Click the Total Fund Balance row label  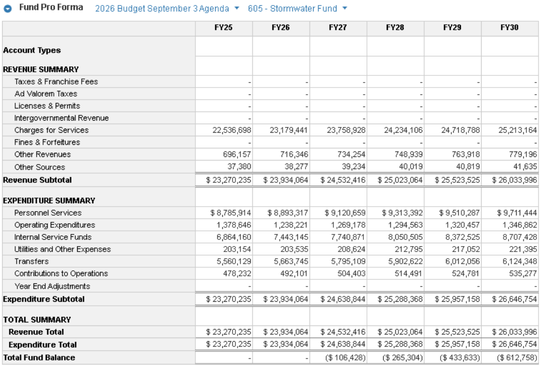click(x=39, y=357)
